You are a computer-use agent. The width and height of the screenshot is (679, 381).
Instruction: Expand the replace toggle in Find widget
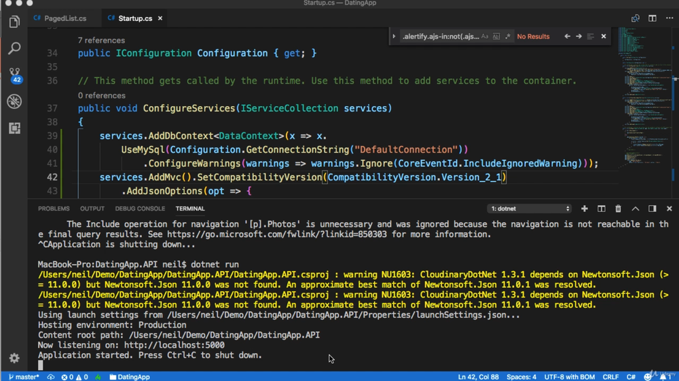(x=394, y=37)
